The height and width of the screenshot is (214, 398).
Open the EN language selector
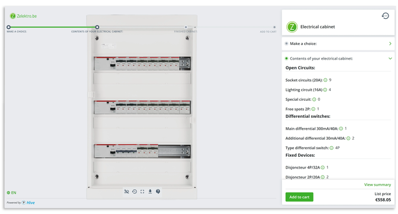point(12,193)
